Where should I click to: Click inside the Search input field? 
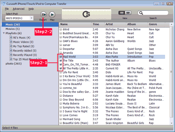pos(155,13)
